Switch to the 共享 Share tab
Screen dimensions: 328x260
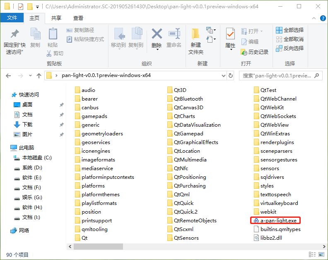[56, 18]
